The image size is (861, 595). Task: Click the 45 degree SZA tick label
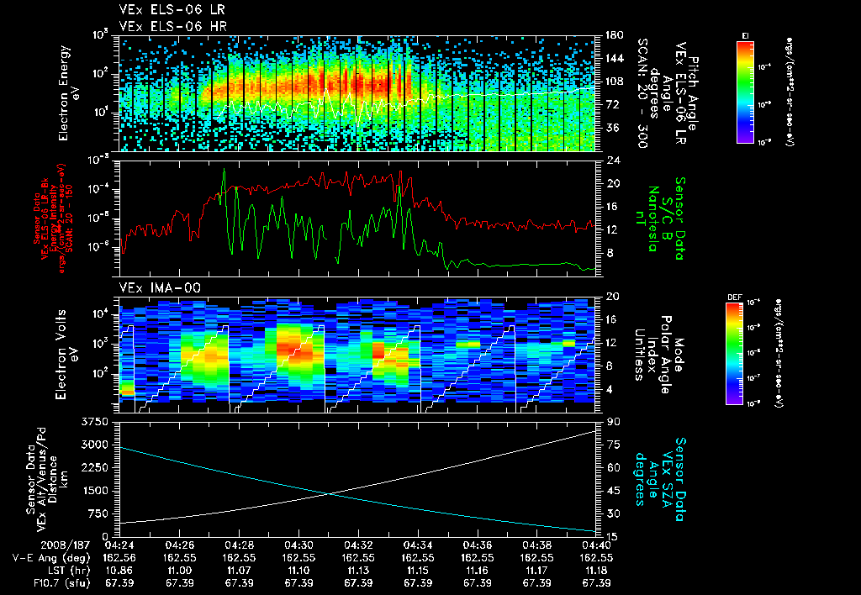click(613, 491)
